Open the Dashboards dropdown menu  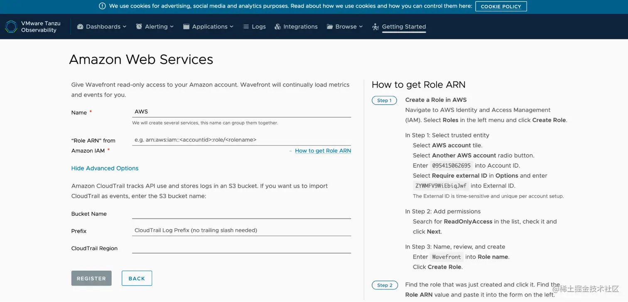(x=102, y=27)
